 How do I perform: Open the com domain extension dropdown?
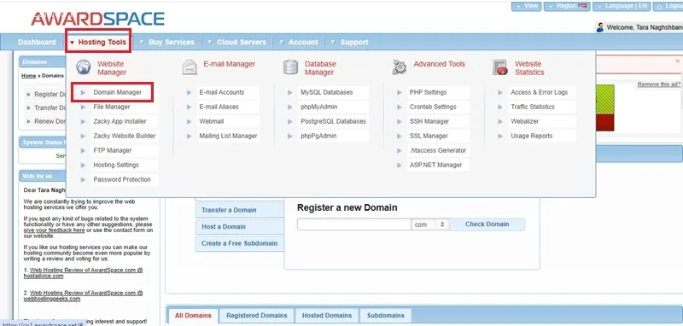click(x=430, y=224)
